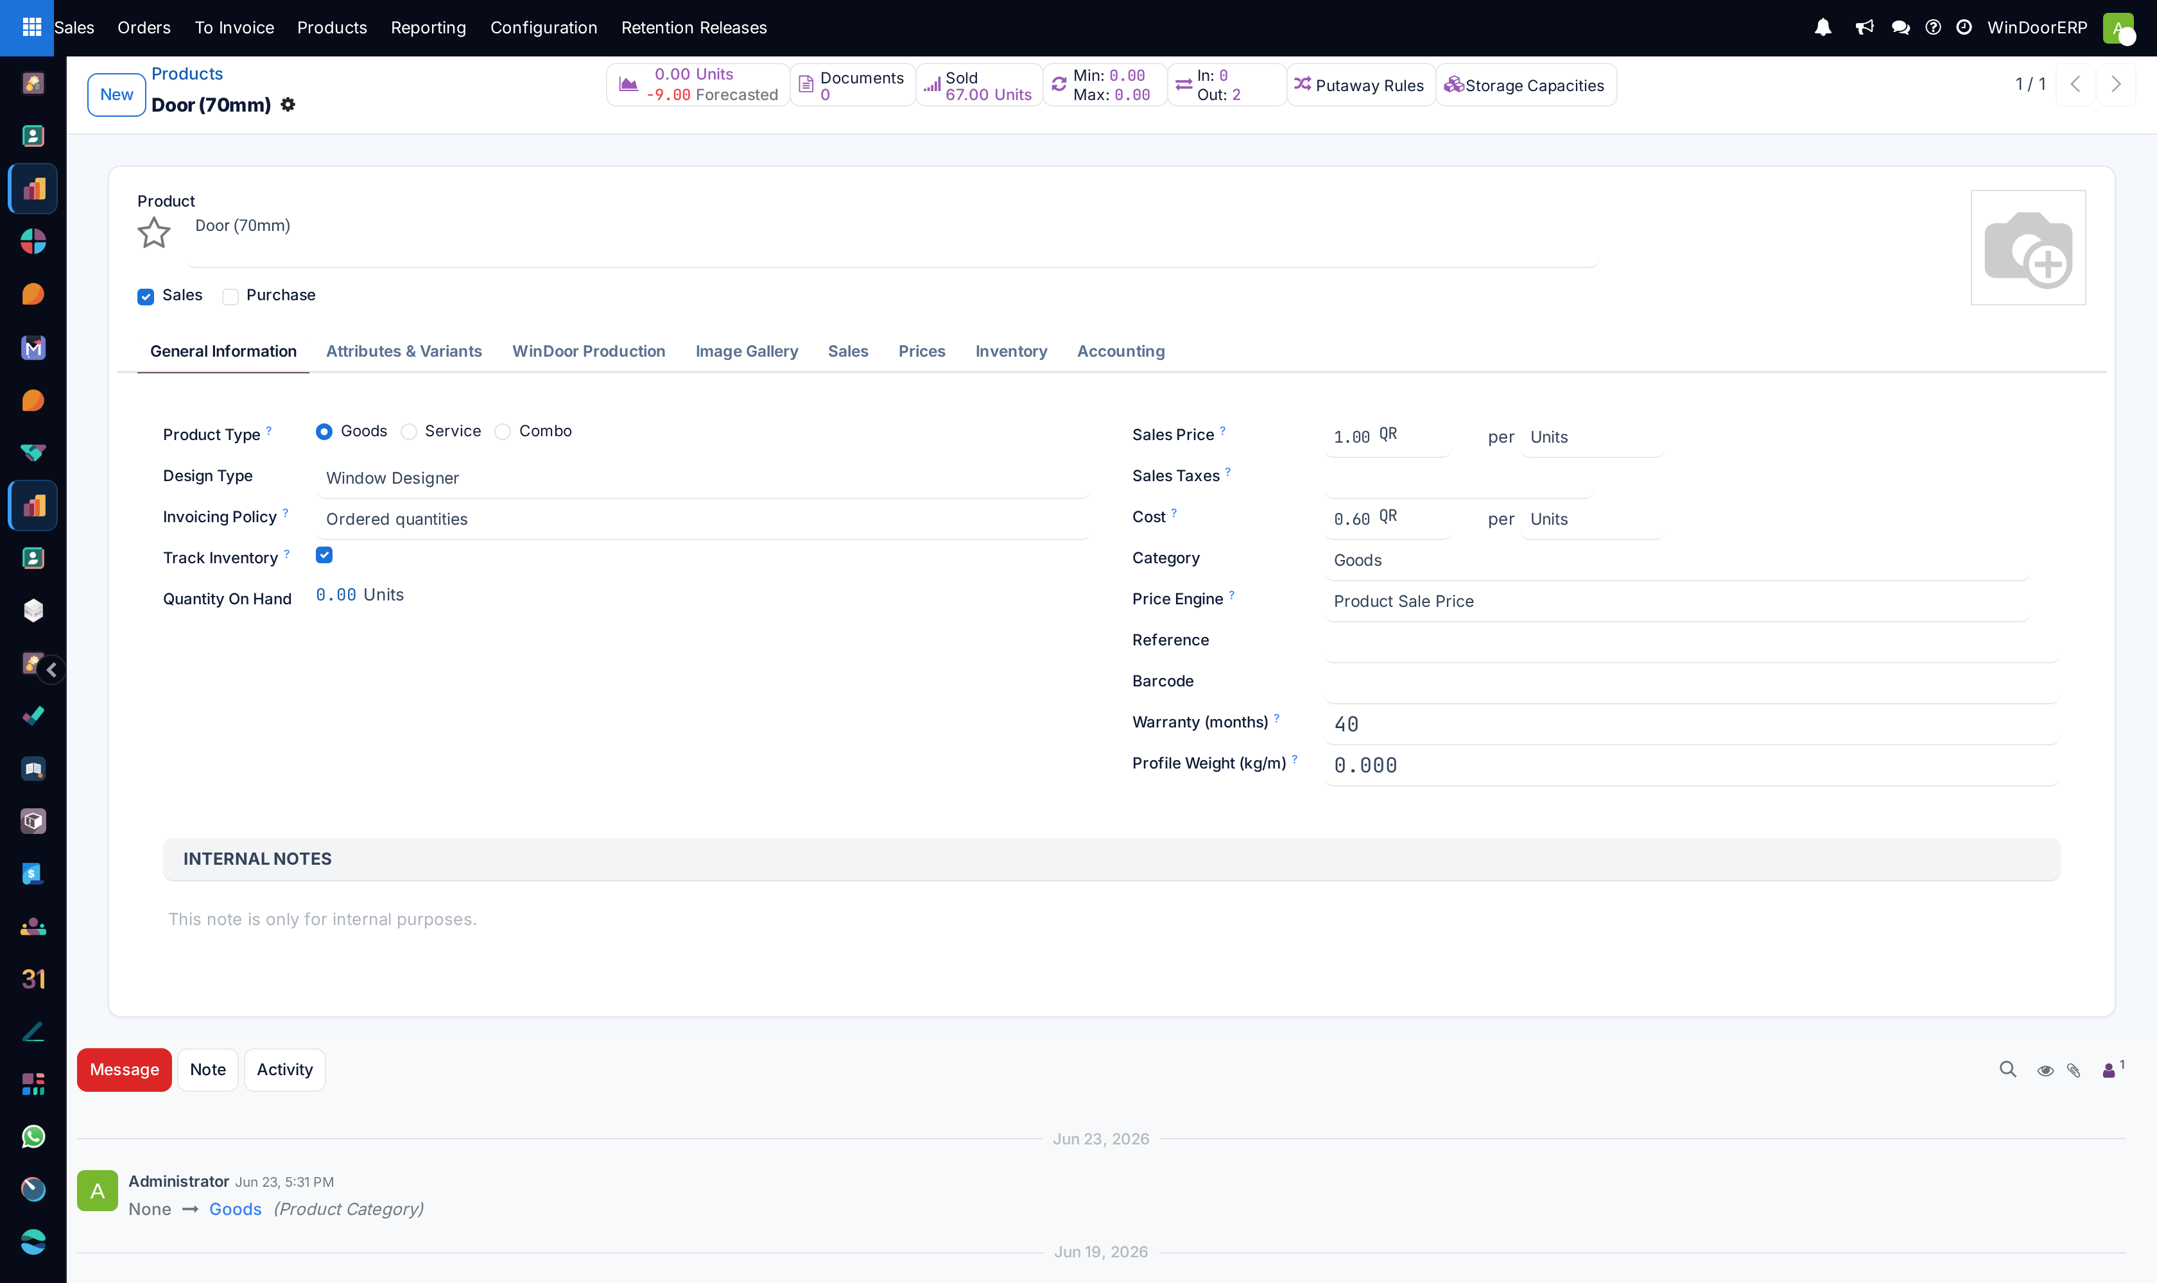This screenshot has width=2157, height=1283.
Task: Open the Reporting menu
Action: click(428, 28)
